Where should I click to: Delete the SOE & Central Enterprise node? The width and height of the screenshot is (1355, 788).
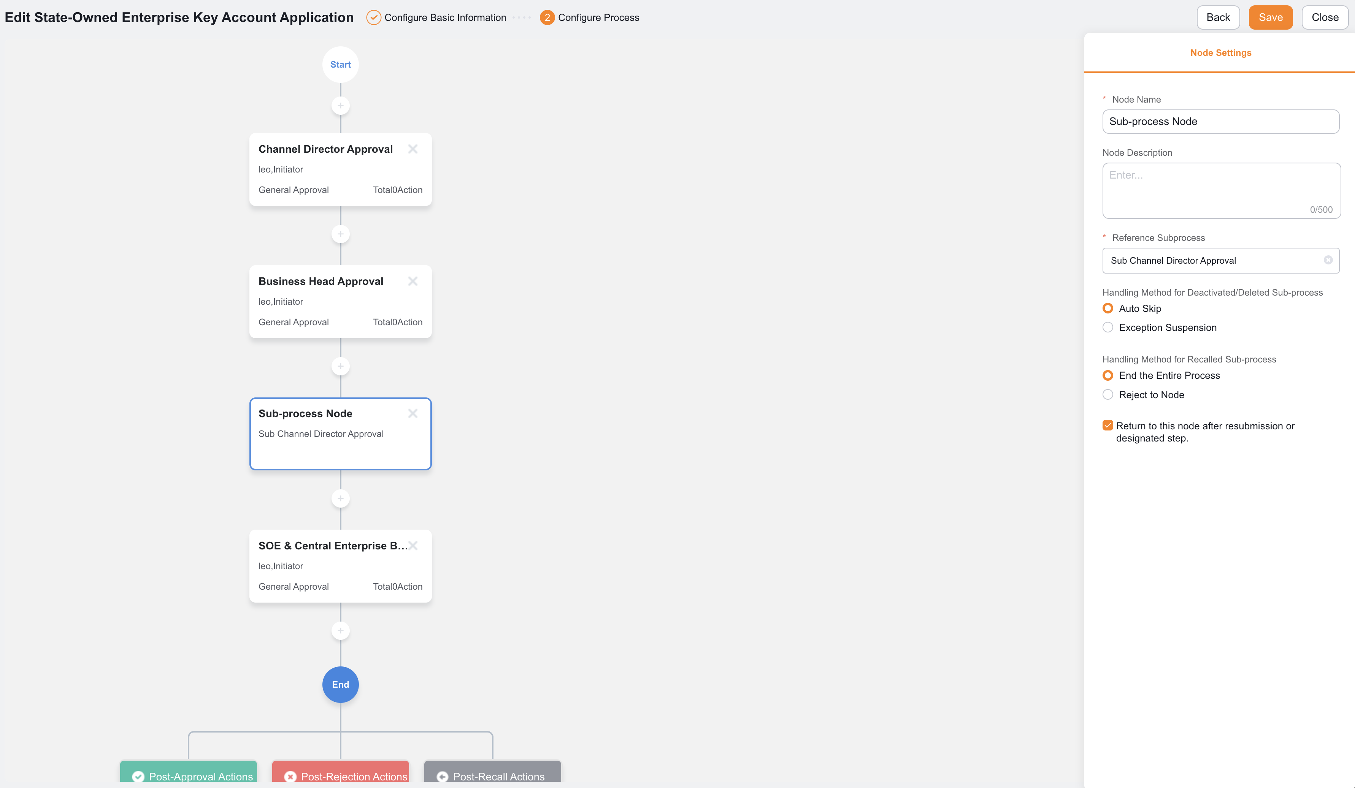coord(413,546)
